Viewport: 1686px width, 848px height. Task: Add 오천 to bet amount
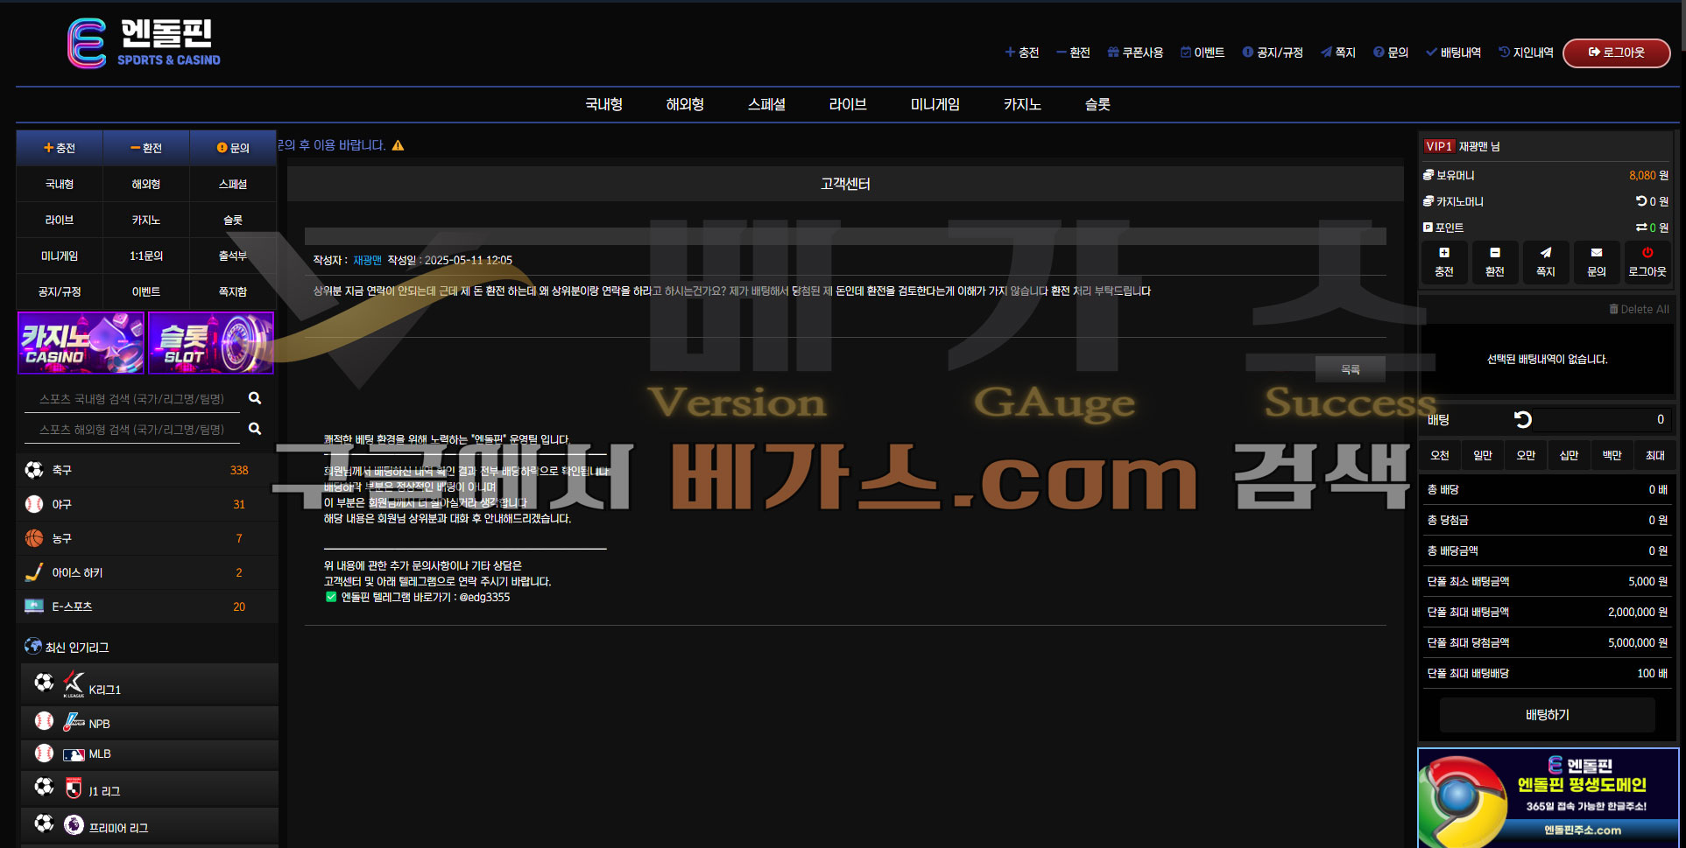(x=1440, y=455)
